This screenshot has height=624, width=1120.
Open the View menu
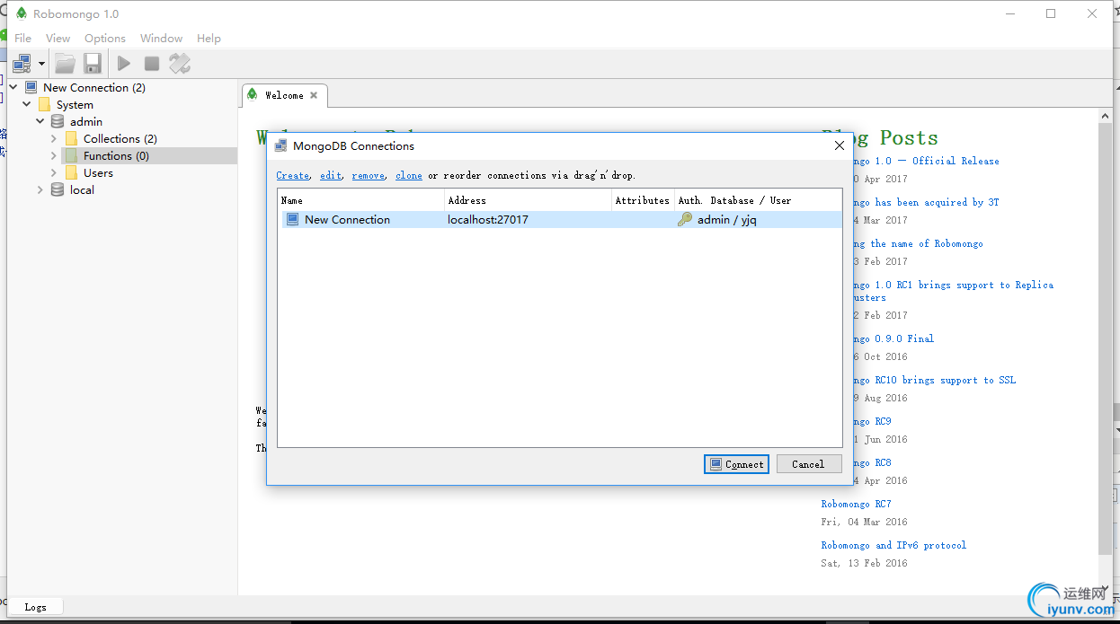click(x=58, y=39)
